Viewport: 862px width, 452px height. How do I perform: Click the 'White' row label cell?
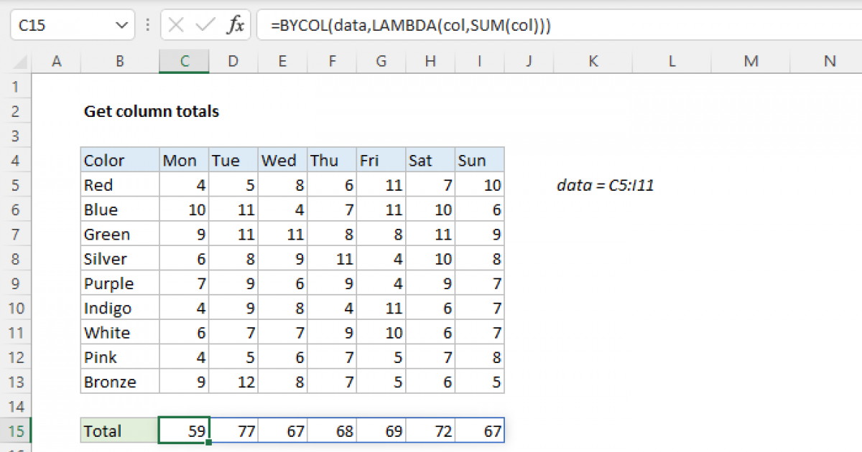point(119,333)
